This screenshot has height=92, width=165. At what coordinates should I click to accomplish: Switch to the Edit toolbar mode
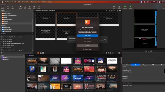pyautogui.click(x=25, y=7)
